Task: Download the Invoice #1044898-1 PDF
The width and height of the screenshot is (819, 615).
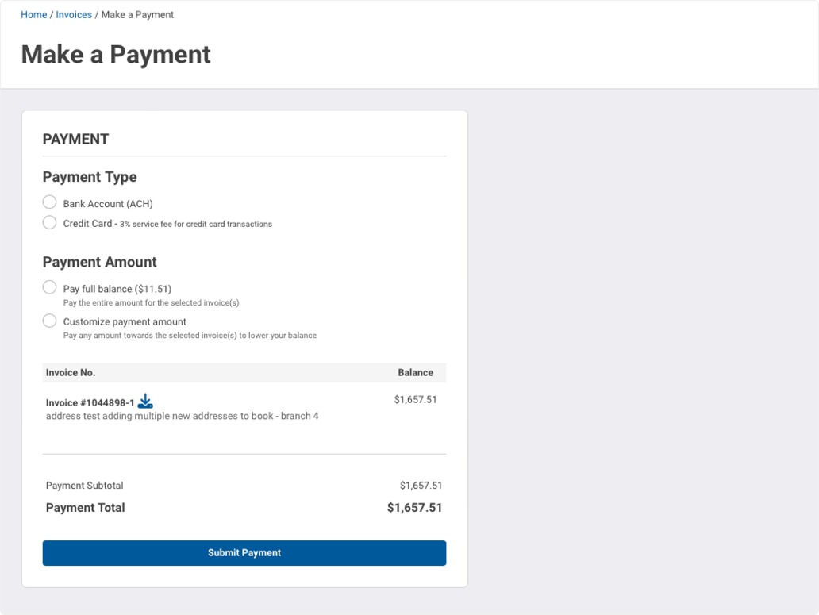Action: pyautogui.click(x=145, y=401)
